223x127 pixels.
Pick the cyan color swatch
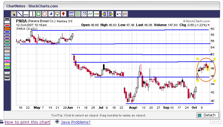click(x=7, y=58)
